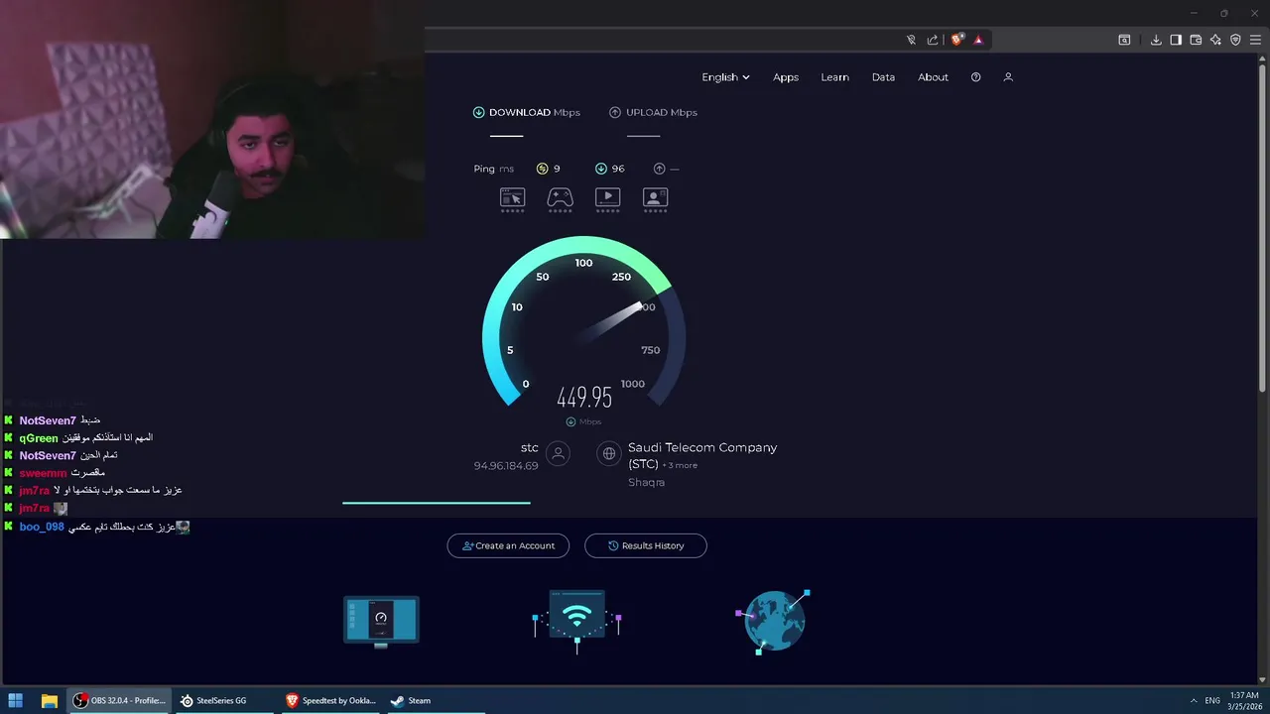Click the globe coverage map illustration
1270x714 pixels.
774,622
